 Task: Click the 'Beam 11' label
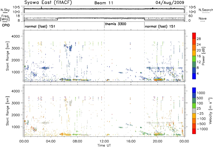(104, 3)
